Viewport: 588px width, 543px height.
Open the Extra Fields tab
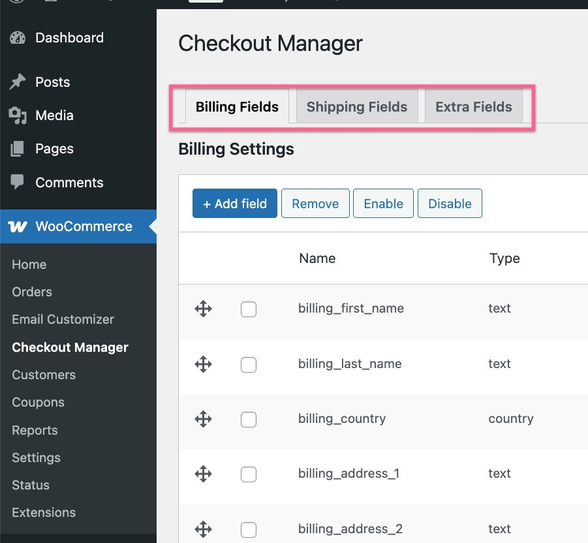473,106
